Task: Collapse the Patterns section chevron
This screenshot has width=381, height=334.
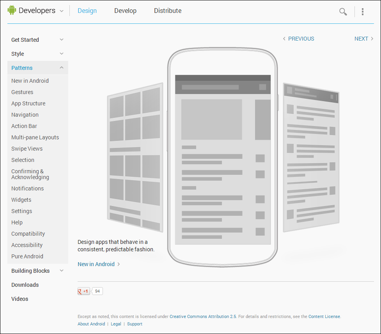Action: tap(62, 68)
